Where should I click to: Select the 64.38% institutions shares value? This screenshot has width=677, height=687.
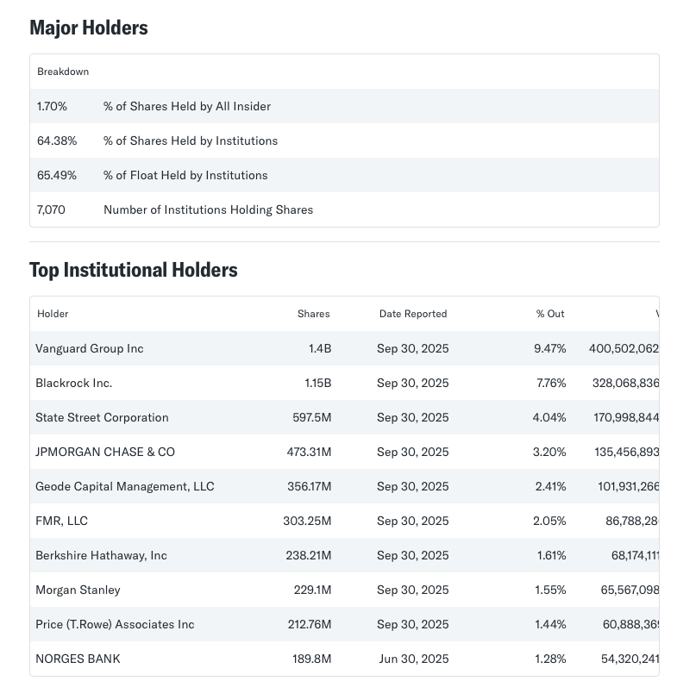(x=57, y=141)
